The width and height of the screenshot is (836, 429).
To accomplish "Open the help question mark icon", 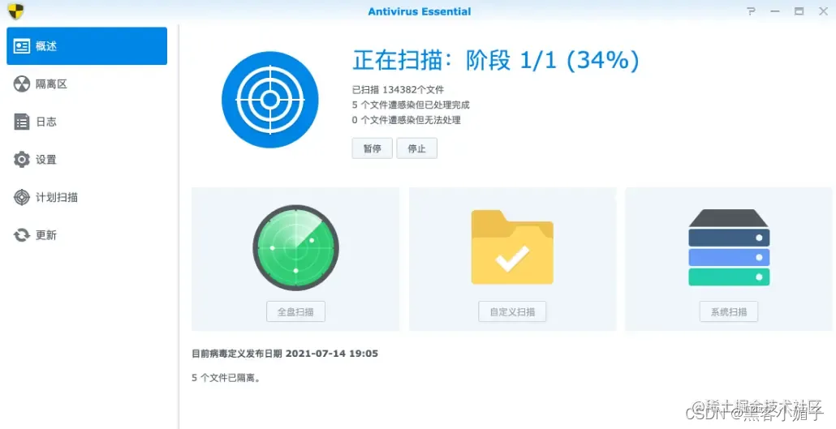I will 752,11.
